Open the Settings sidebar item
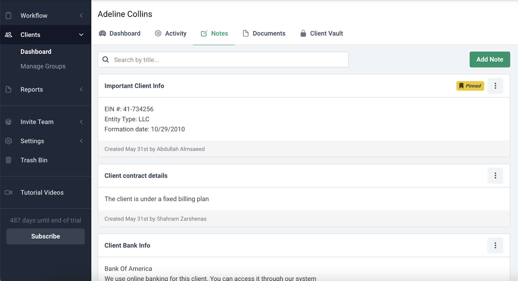This screenshot has width=518, height=281. point(46,141)
